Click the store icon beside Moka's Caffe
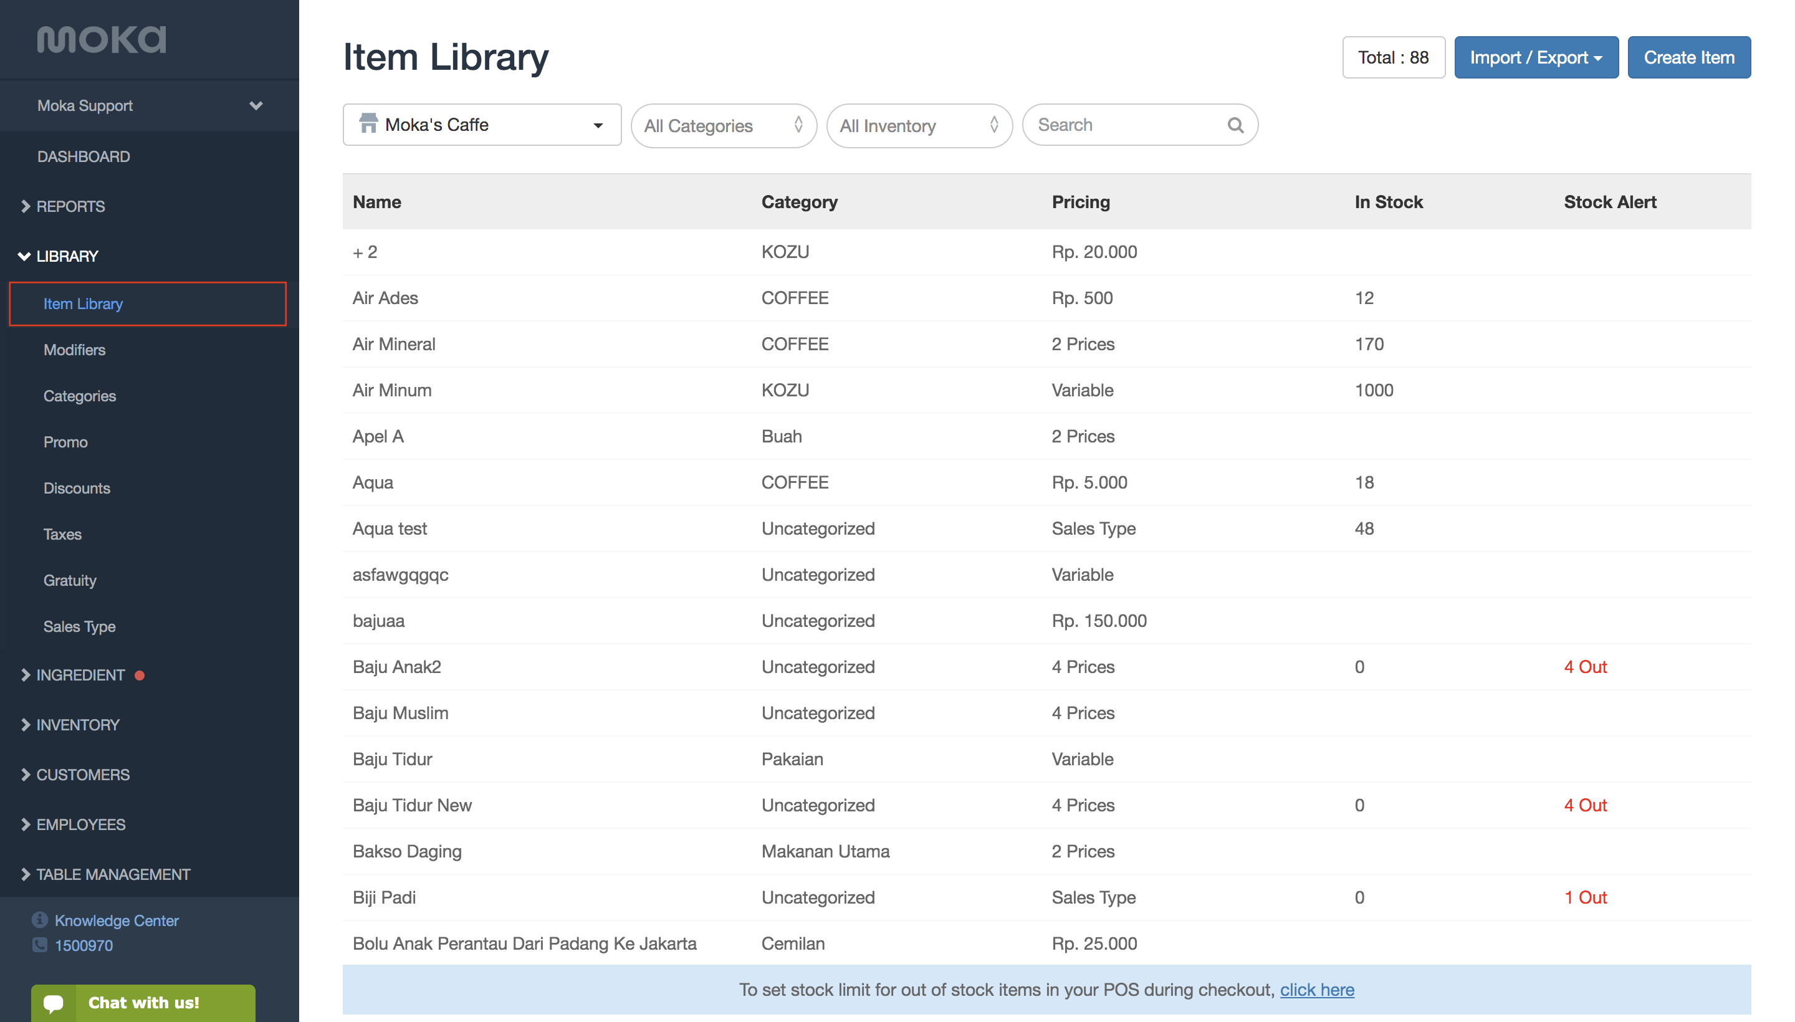 coord(368,123)
